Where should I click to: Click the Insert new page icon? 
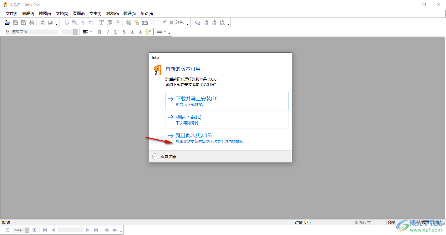pos(206,22)
